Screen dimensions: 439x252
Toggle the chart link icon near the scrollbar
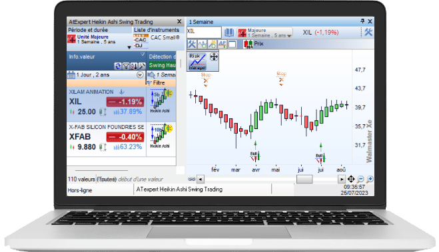192,179
